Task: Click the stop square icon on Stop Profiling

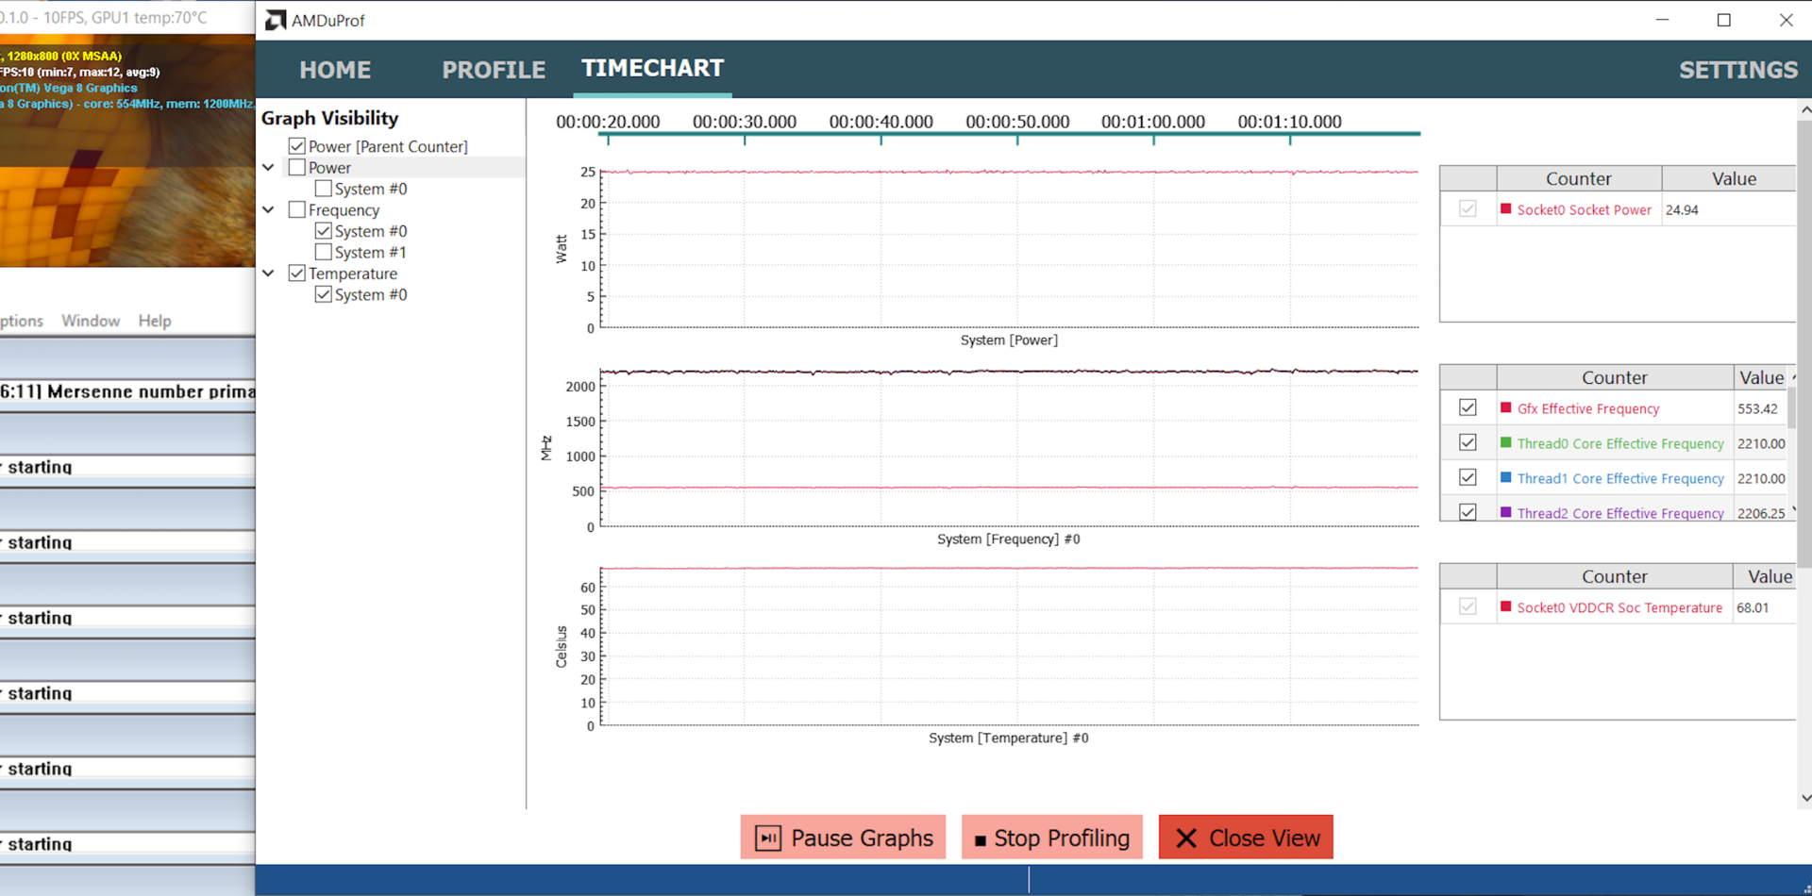Action: 980,839
